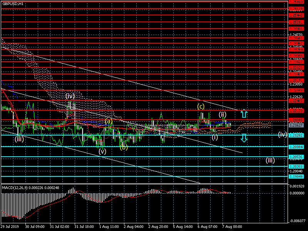Click the 2 Aug 04:00 time label
This screenshot has height=231, width=308.
(133, 227)
